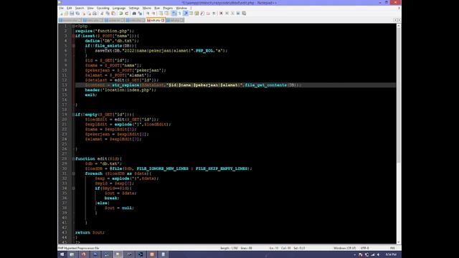Collapse the <?php fold marker on line 1

[x=73, y=26]
